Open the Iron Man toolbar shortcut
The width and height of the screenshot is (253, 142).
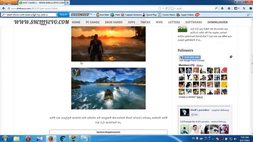coord(103,15)
